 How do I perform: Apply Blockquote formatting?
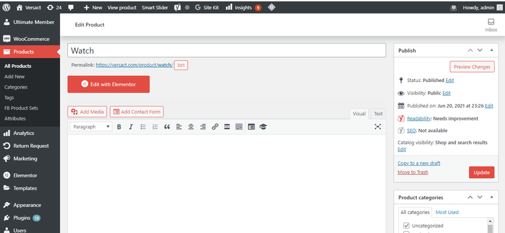167,127
